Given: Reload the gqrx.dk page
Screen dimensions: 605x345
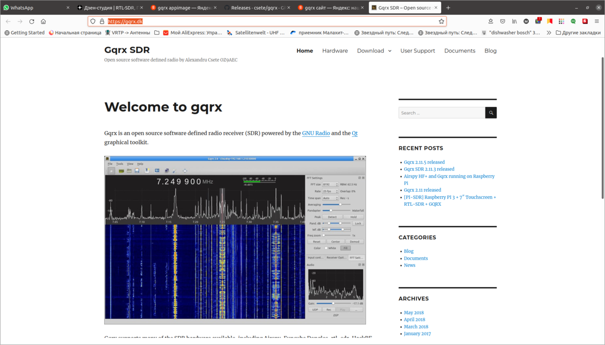Looking at the screenshot, I should [32, 21].
